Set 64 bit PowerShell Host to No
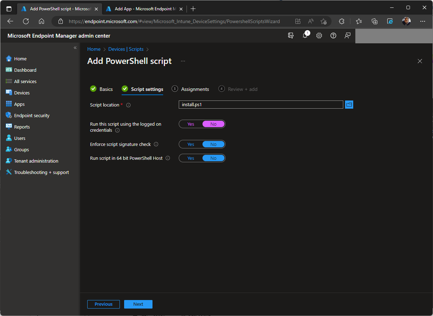Image resolution: width=433 pixels, height=316 pixels. [213, 158]
